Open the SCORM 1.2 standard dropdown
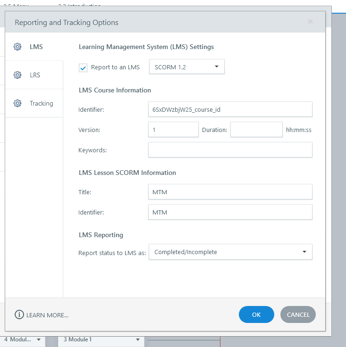346x347 pixels. click(186, 67)
